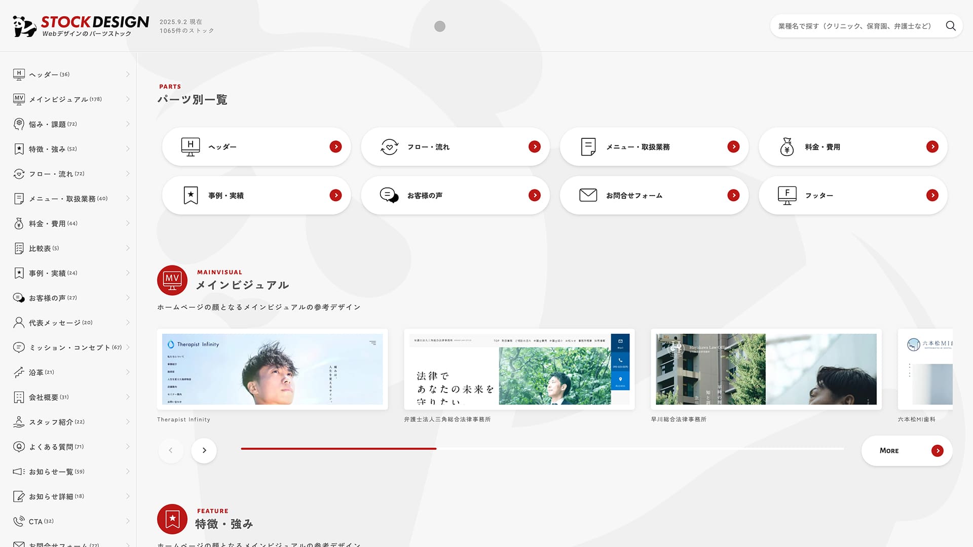Go to next carousel slide
Viewport: 973px width, 547px height.
point(204,450)
